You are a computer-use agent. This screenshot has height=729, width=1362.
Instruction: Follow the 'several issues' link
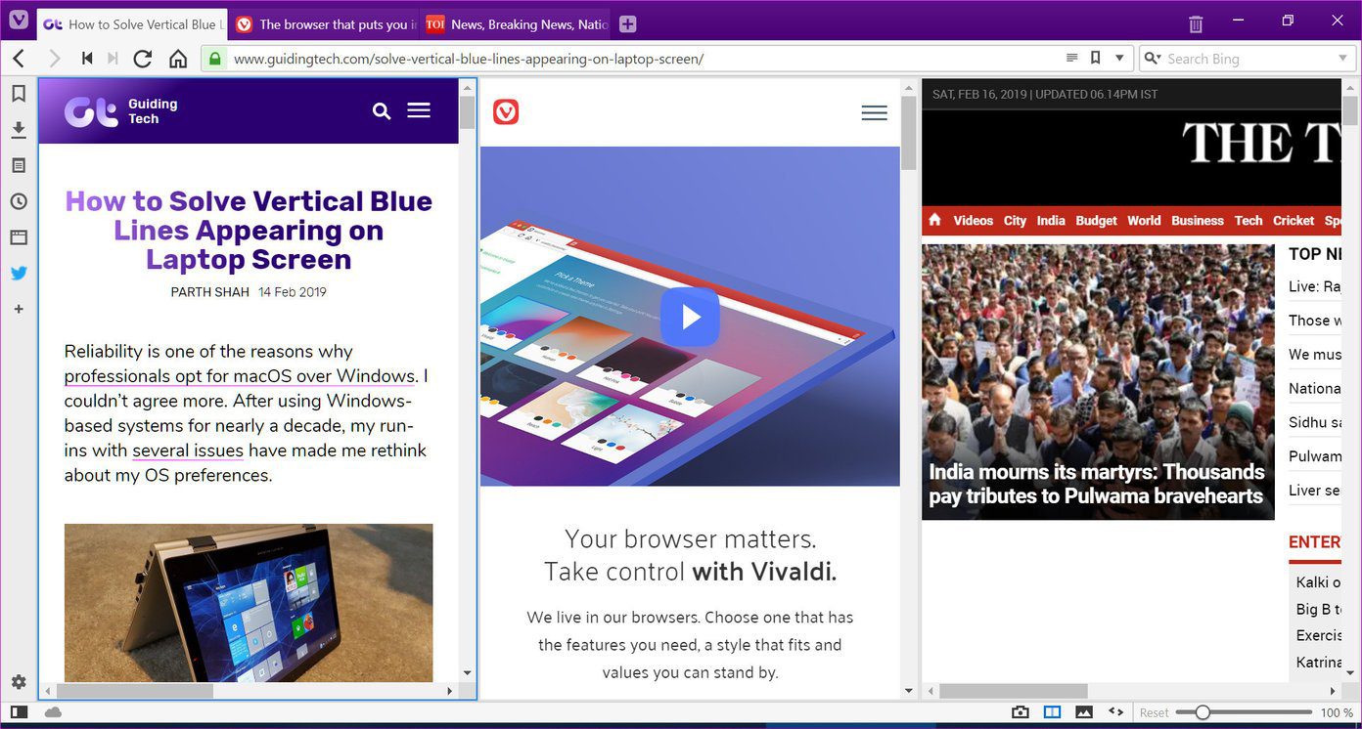coord(188,450)
